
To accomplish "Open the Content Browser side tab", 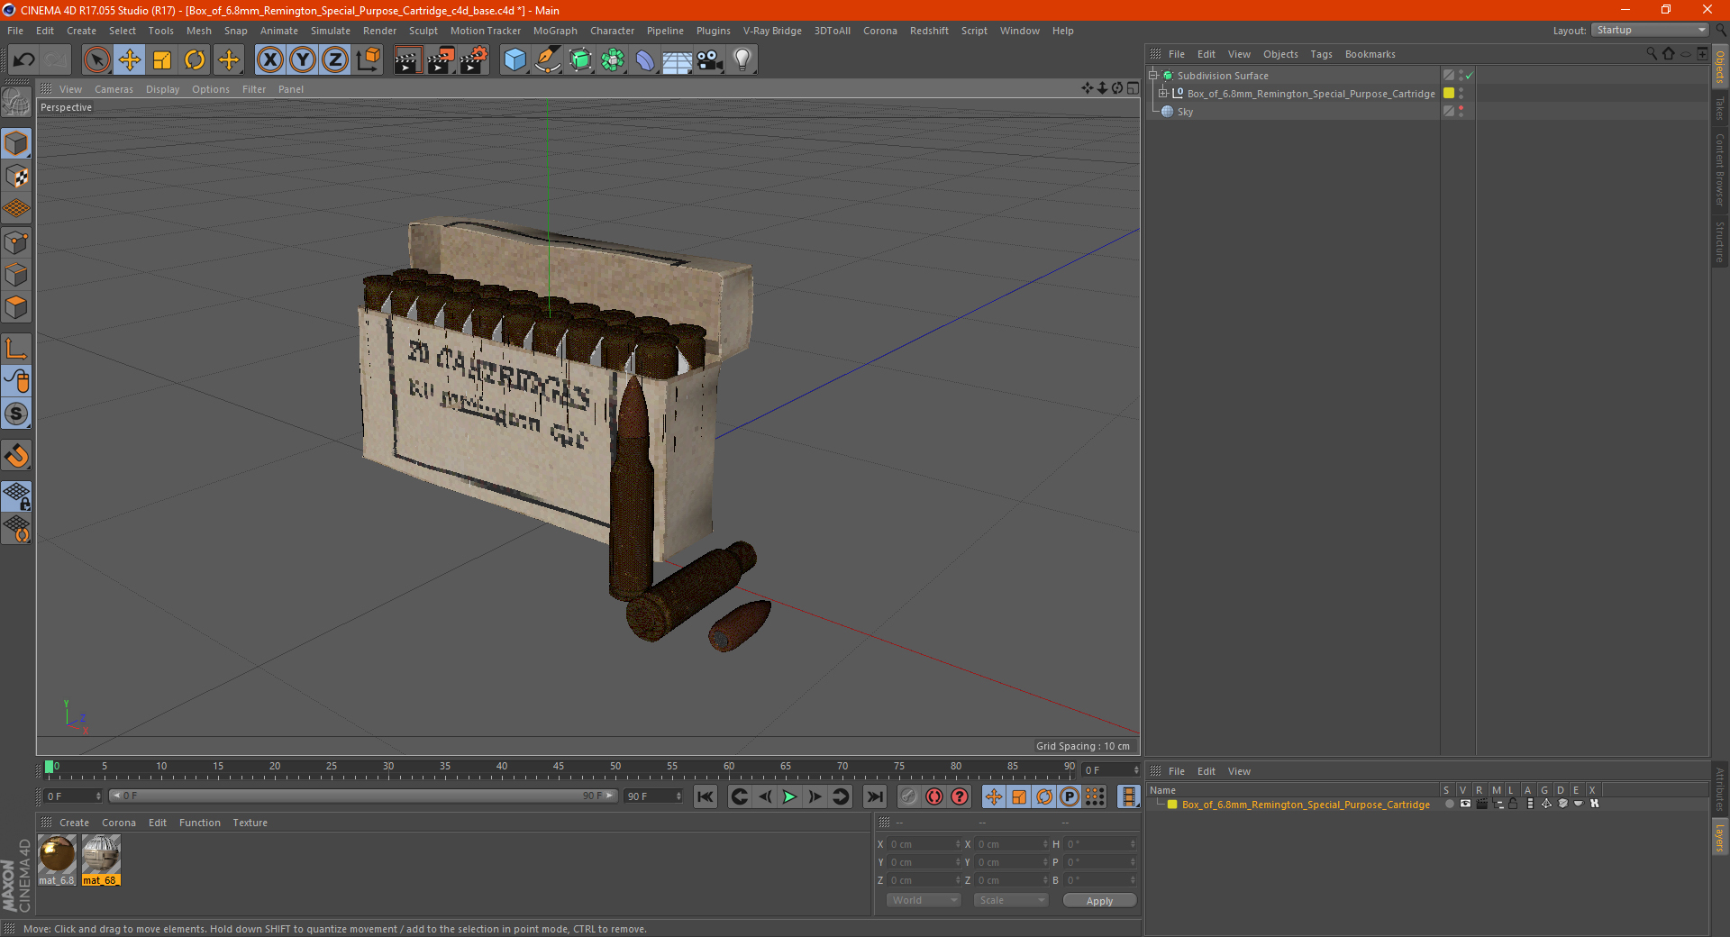I will click(1720, 169).
